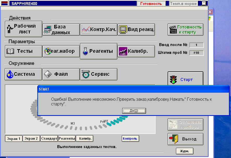Open the Вид реакц. reaction view
Screen dimensions: 231x158
coord(136,30)
